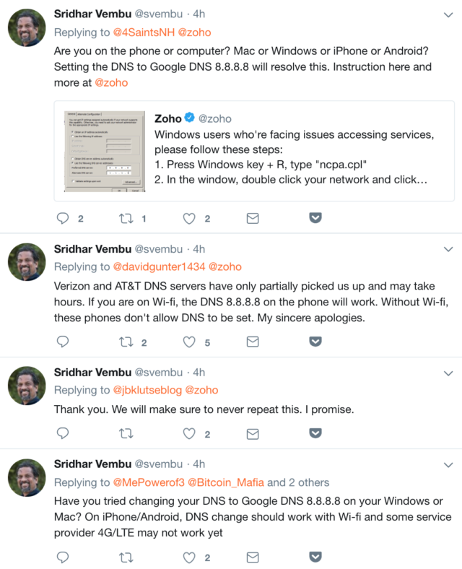Reply to the first tweet about Google DNS
Image resolution: width=462 pixels, height=569 pixels.
(x=63, y=217)
